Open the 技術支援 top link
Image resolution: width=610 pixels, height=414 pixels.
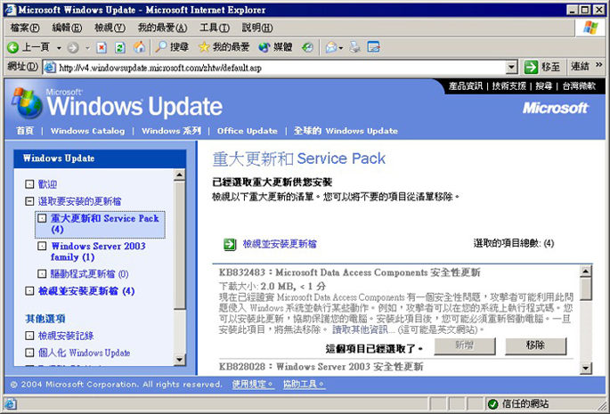click(x=508, y=86)
